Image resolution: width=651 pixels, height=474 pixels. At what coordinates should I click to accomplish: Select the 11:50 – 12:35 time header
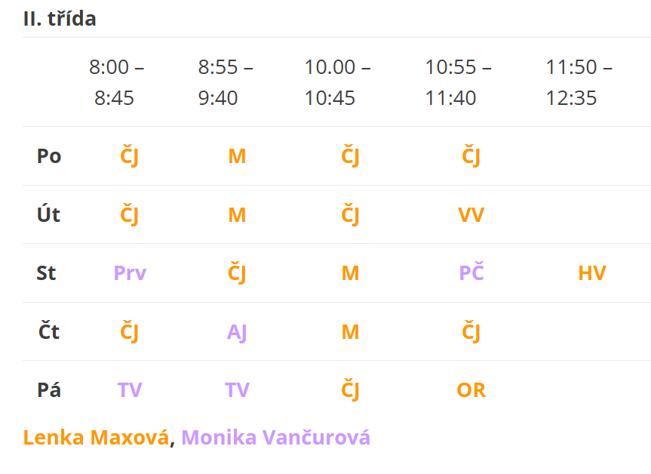[579, 82]
